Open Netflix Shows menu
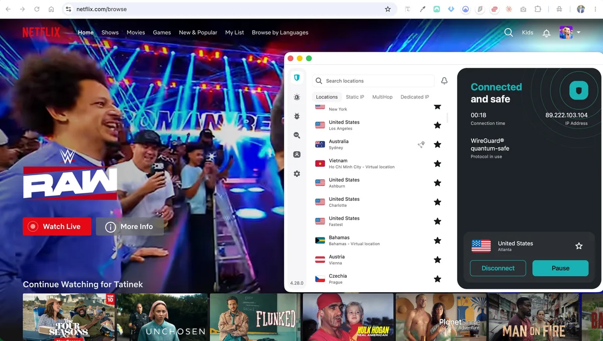 [x=110, y=33]
